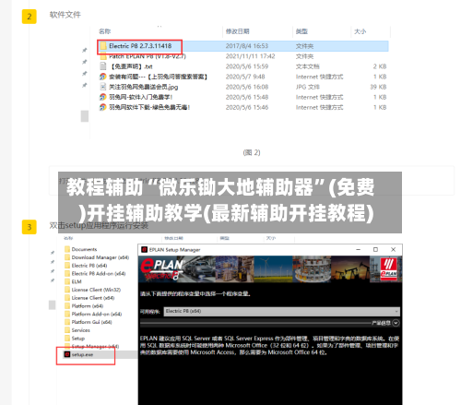Click the shortcut icon for 安装有问题

click(x=103, y=77)
